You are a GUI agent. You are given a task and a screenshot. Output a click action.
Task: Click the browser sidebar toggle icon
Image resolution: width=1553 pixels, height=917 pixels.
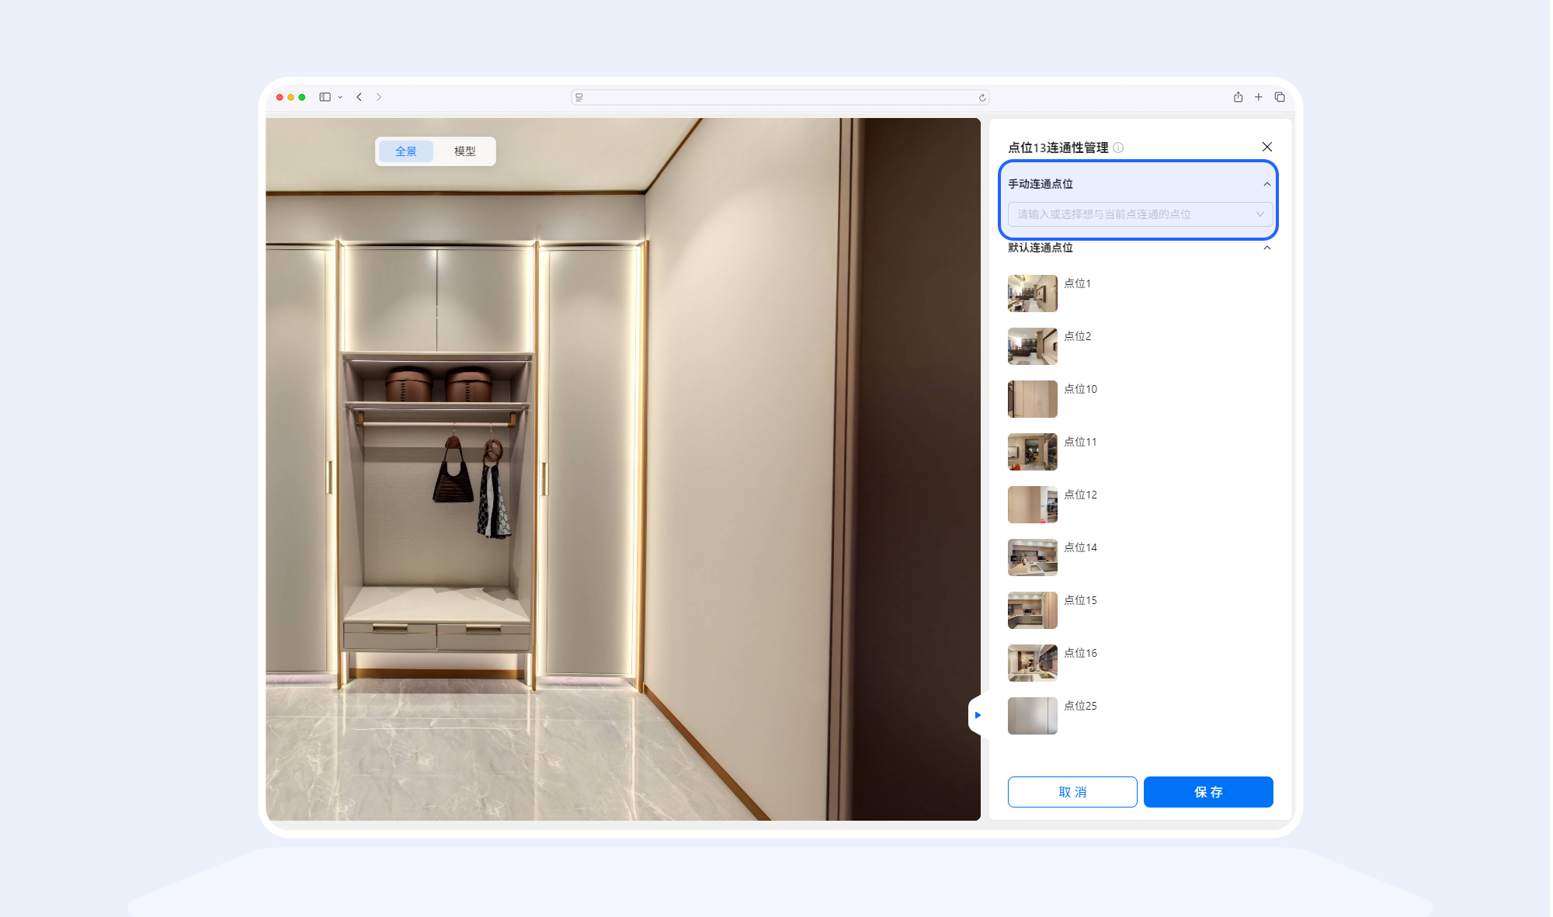pyautogui.click(x=325, y=97)
